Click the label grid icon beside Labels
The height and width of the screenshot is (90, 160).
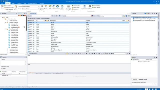pos(92,16)
